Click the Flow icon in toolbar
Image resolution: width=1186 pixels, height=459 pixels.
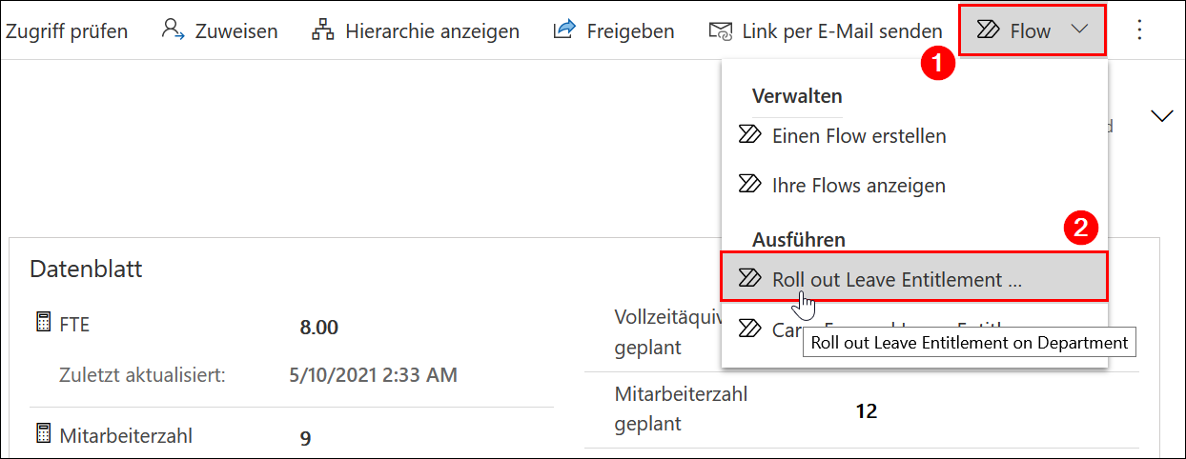tap(987, 30)
